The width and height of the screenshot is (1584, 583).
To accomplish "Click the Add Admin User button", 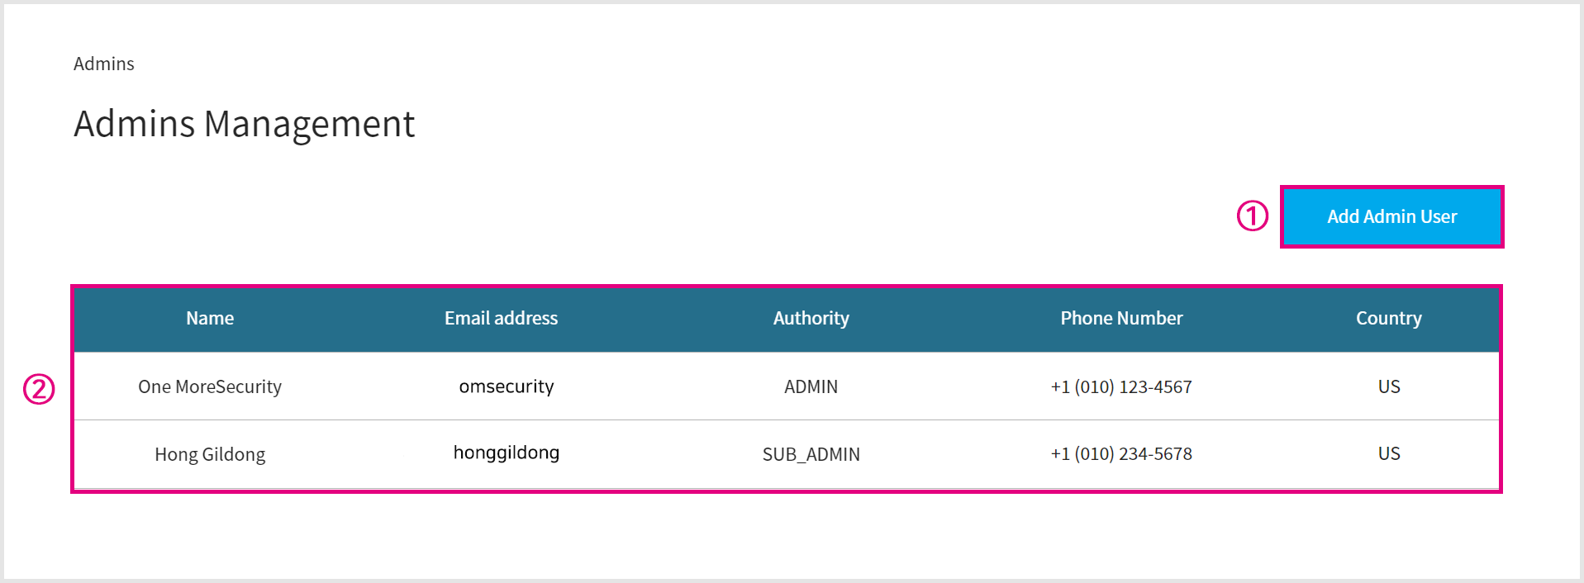I will [1391, 216].
